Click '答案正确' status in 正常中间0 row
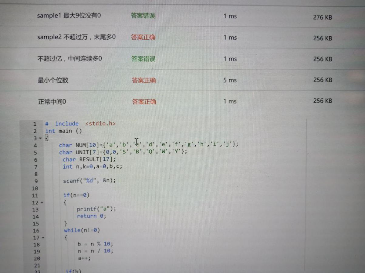Viewport: 365px width, 273px height. (x=144, y=102)
